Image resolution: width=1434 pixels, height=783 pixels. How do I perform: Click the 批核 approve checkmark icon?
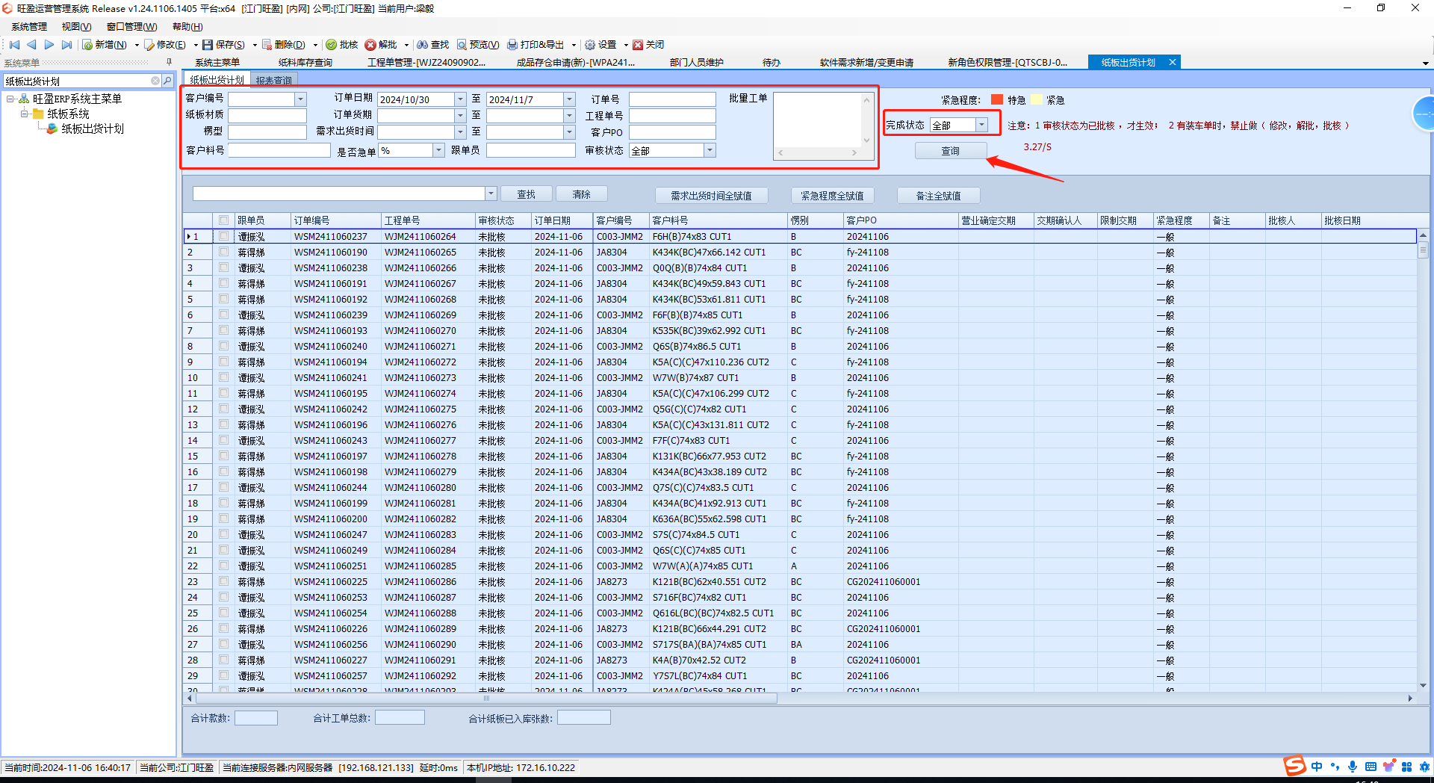click(332, 45)
